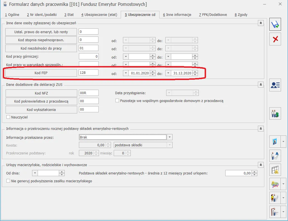Collapse the Dane dodatkowe dla deklaracji ZUS section
288x221 pixels.
pos(261,85)
